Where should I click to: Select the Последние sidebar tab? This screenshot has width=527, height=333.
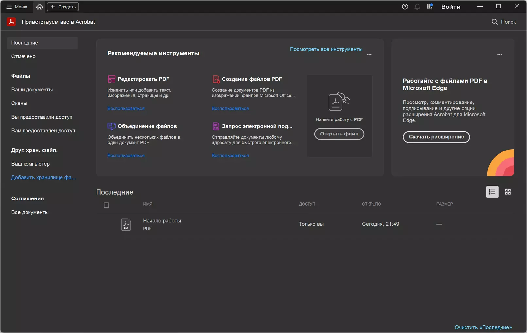42,43
